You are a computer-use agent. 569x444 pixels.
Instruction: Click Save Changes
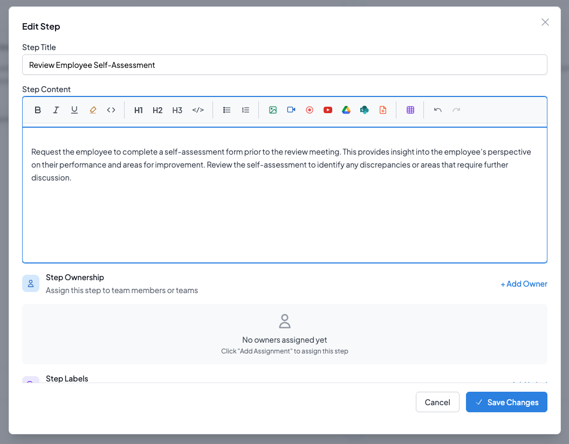506,402
